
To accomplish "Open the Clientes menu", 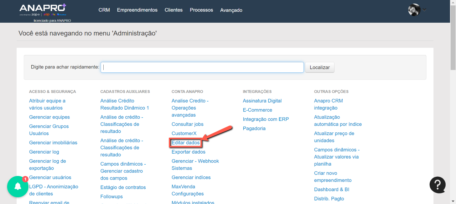I will [173, 10].
